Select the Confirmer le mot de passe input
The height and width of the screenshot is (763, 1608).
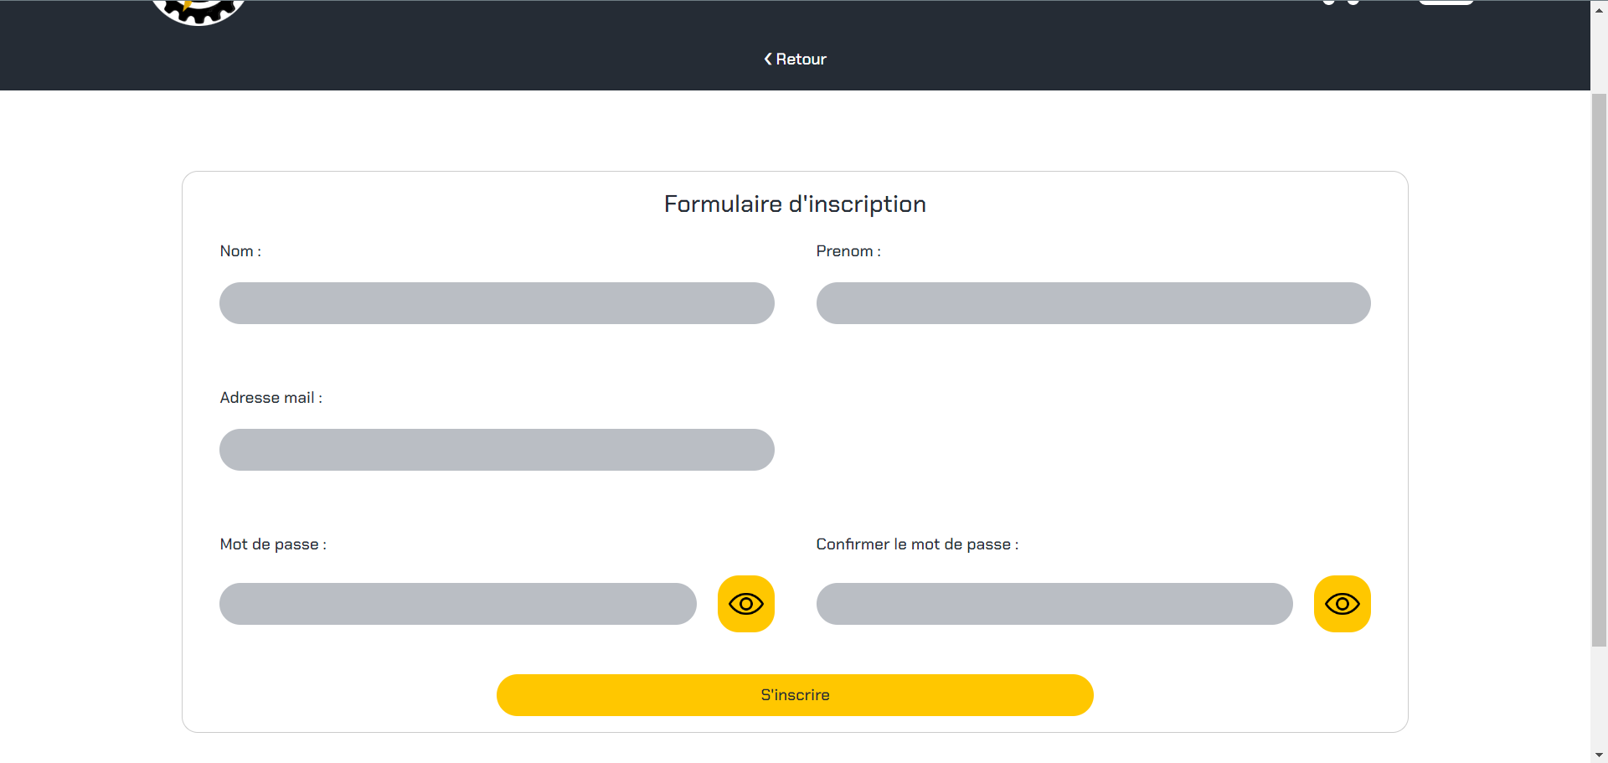1054,604
